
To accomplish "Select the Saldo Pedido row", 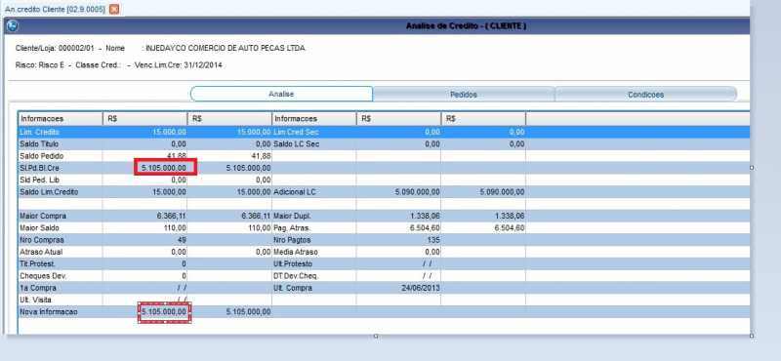I will pos(384,156).
